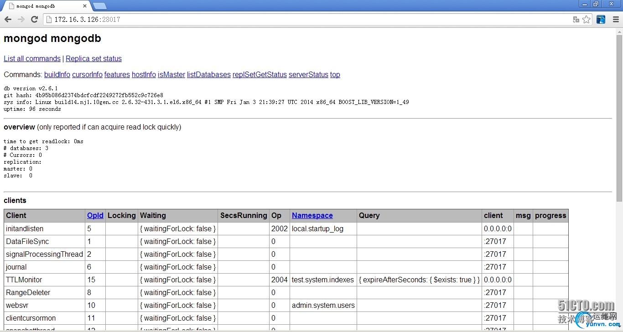Open the serverStatus command link
This screenshot has height=332, width=623.
tap(308, 74)
